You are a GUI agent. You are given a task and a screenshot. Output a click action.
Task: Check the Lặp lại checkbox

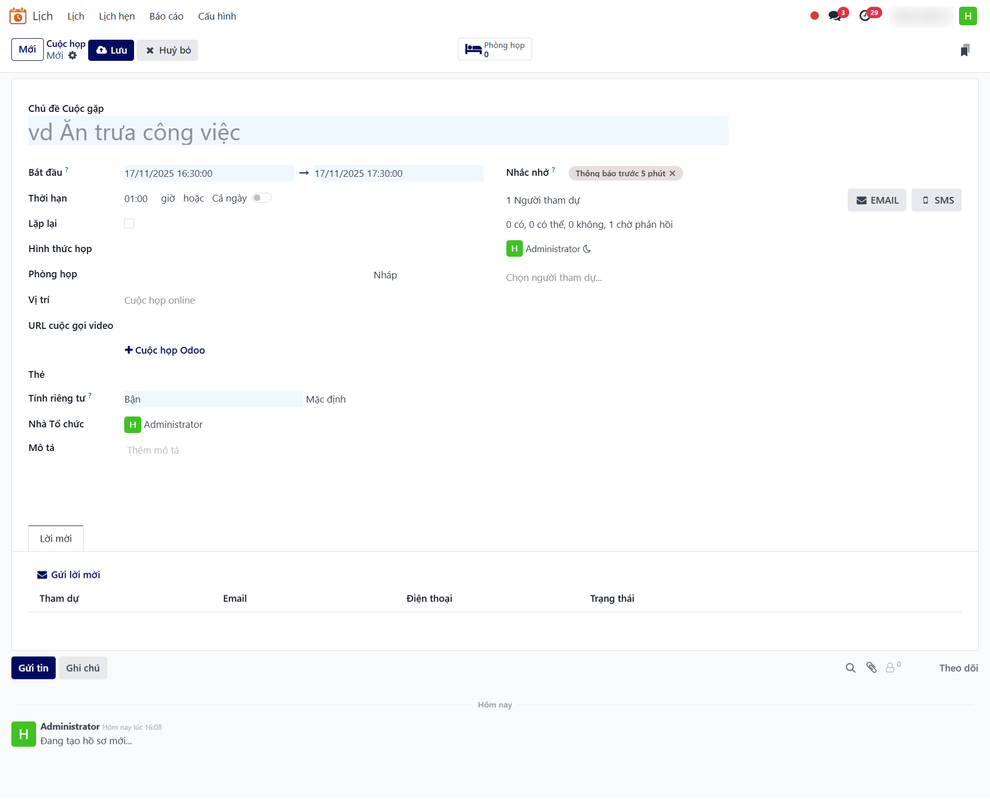129,224
